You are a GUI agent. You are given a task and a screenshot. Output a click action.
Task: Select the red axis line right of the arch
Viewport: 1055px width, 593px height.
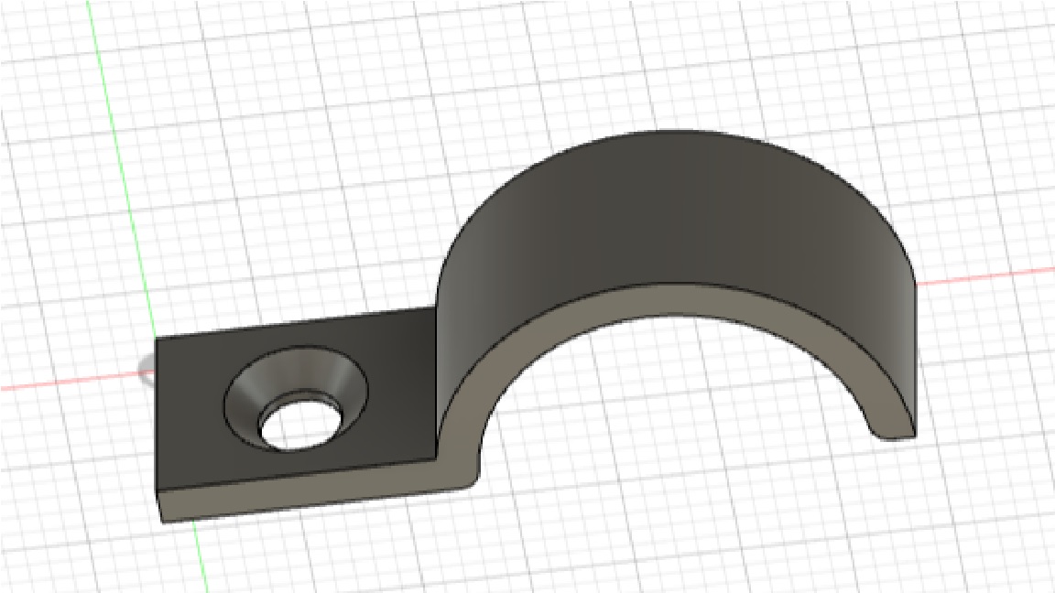pos(989,275)
